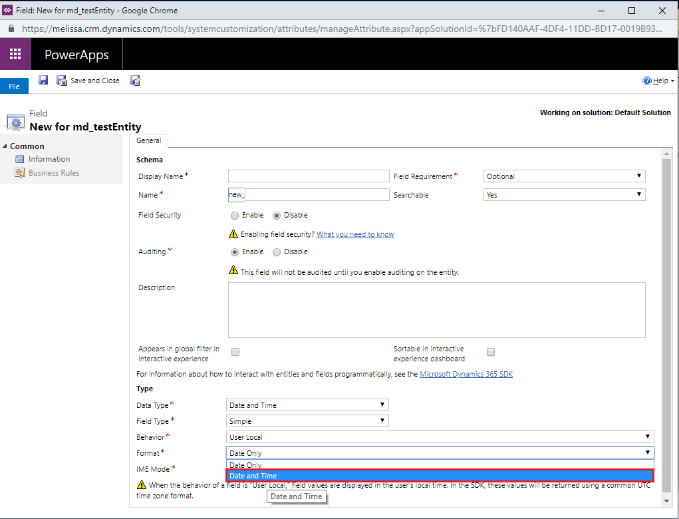
Task: Click the User Local behavior warning icon
Action: coord(141,484)
